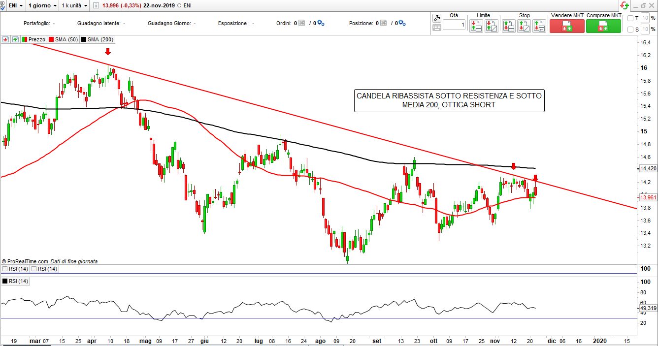
Task: Click the red down-arrow icon beside Prezzo
Action: tap(6, 39)
